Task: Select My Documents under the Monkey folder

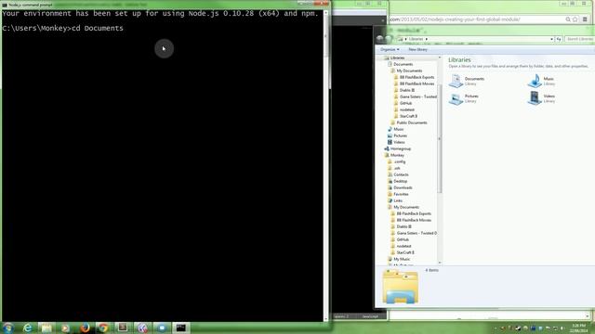Action: click(406, 207)
